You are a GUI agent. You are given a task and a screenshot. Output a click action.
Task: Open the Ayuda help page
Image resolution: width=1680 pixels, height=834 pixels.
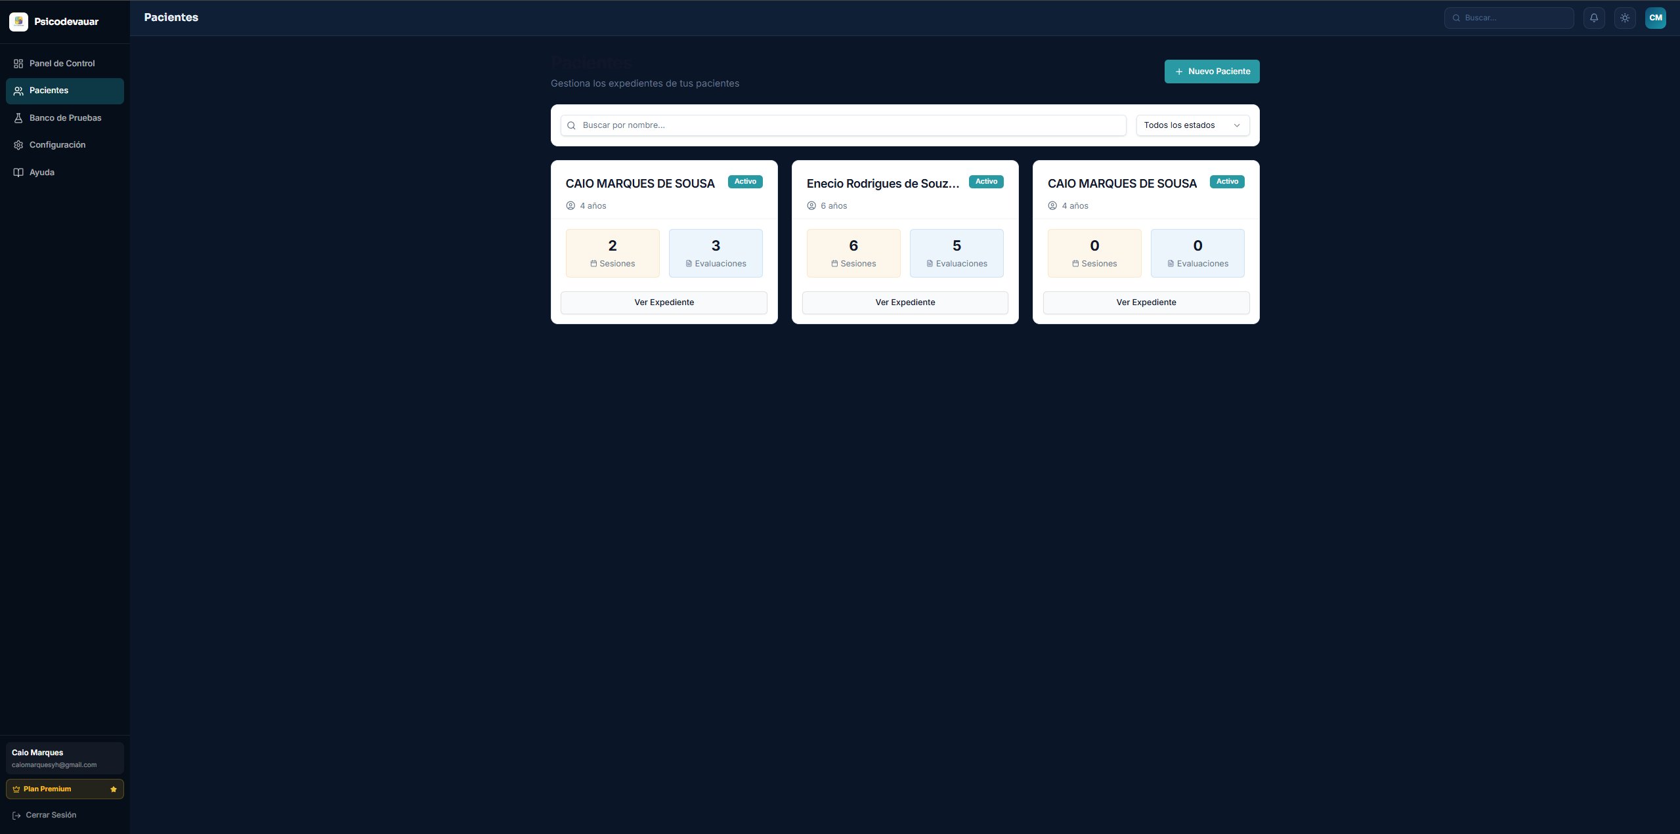(x=64, y=173)
